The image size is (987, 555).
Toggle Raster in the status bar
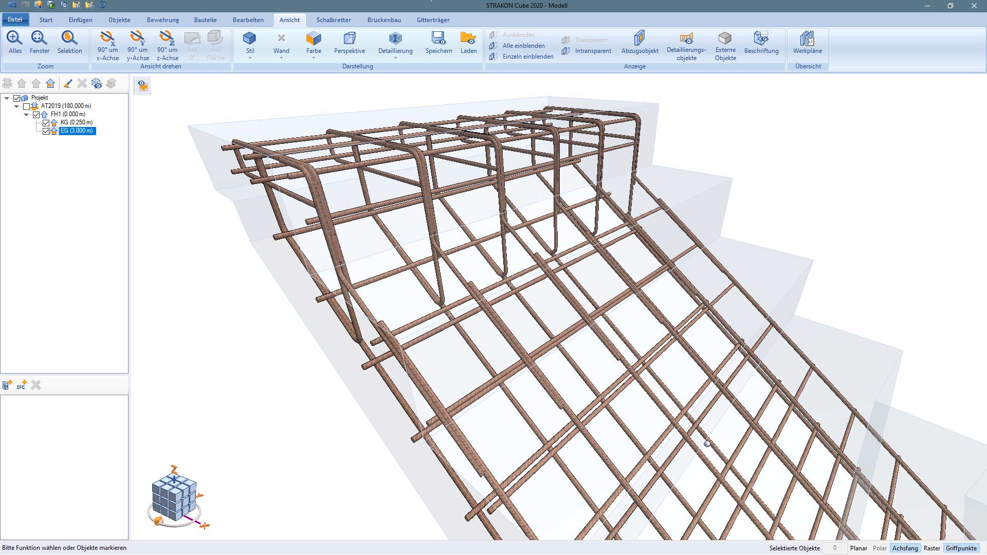pyautogui.click(x=931, y=548)
